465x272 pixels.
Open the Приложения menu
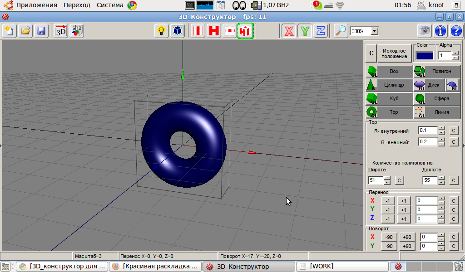(36, 5)
